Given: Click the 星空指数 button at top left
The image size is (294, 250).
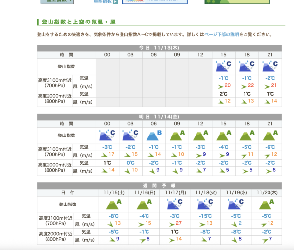Looking at the screenshot, I should click(57, 1).
